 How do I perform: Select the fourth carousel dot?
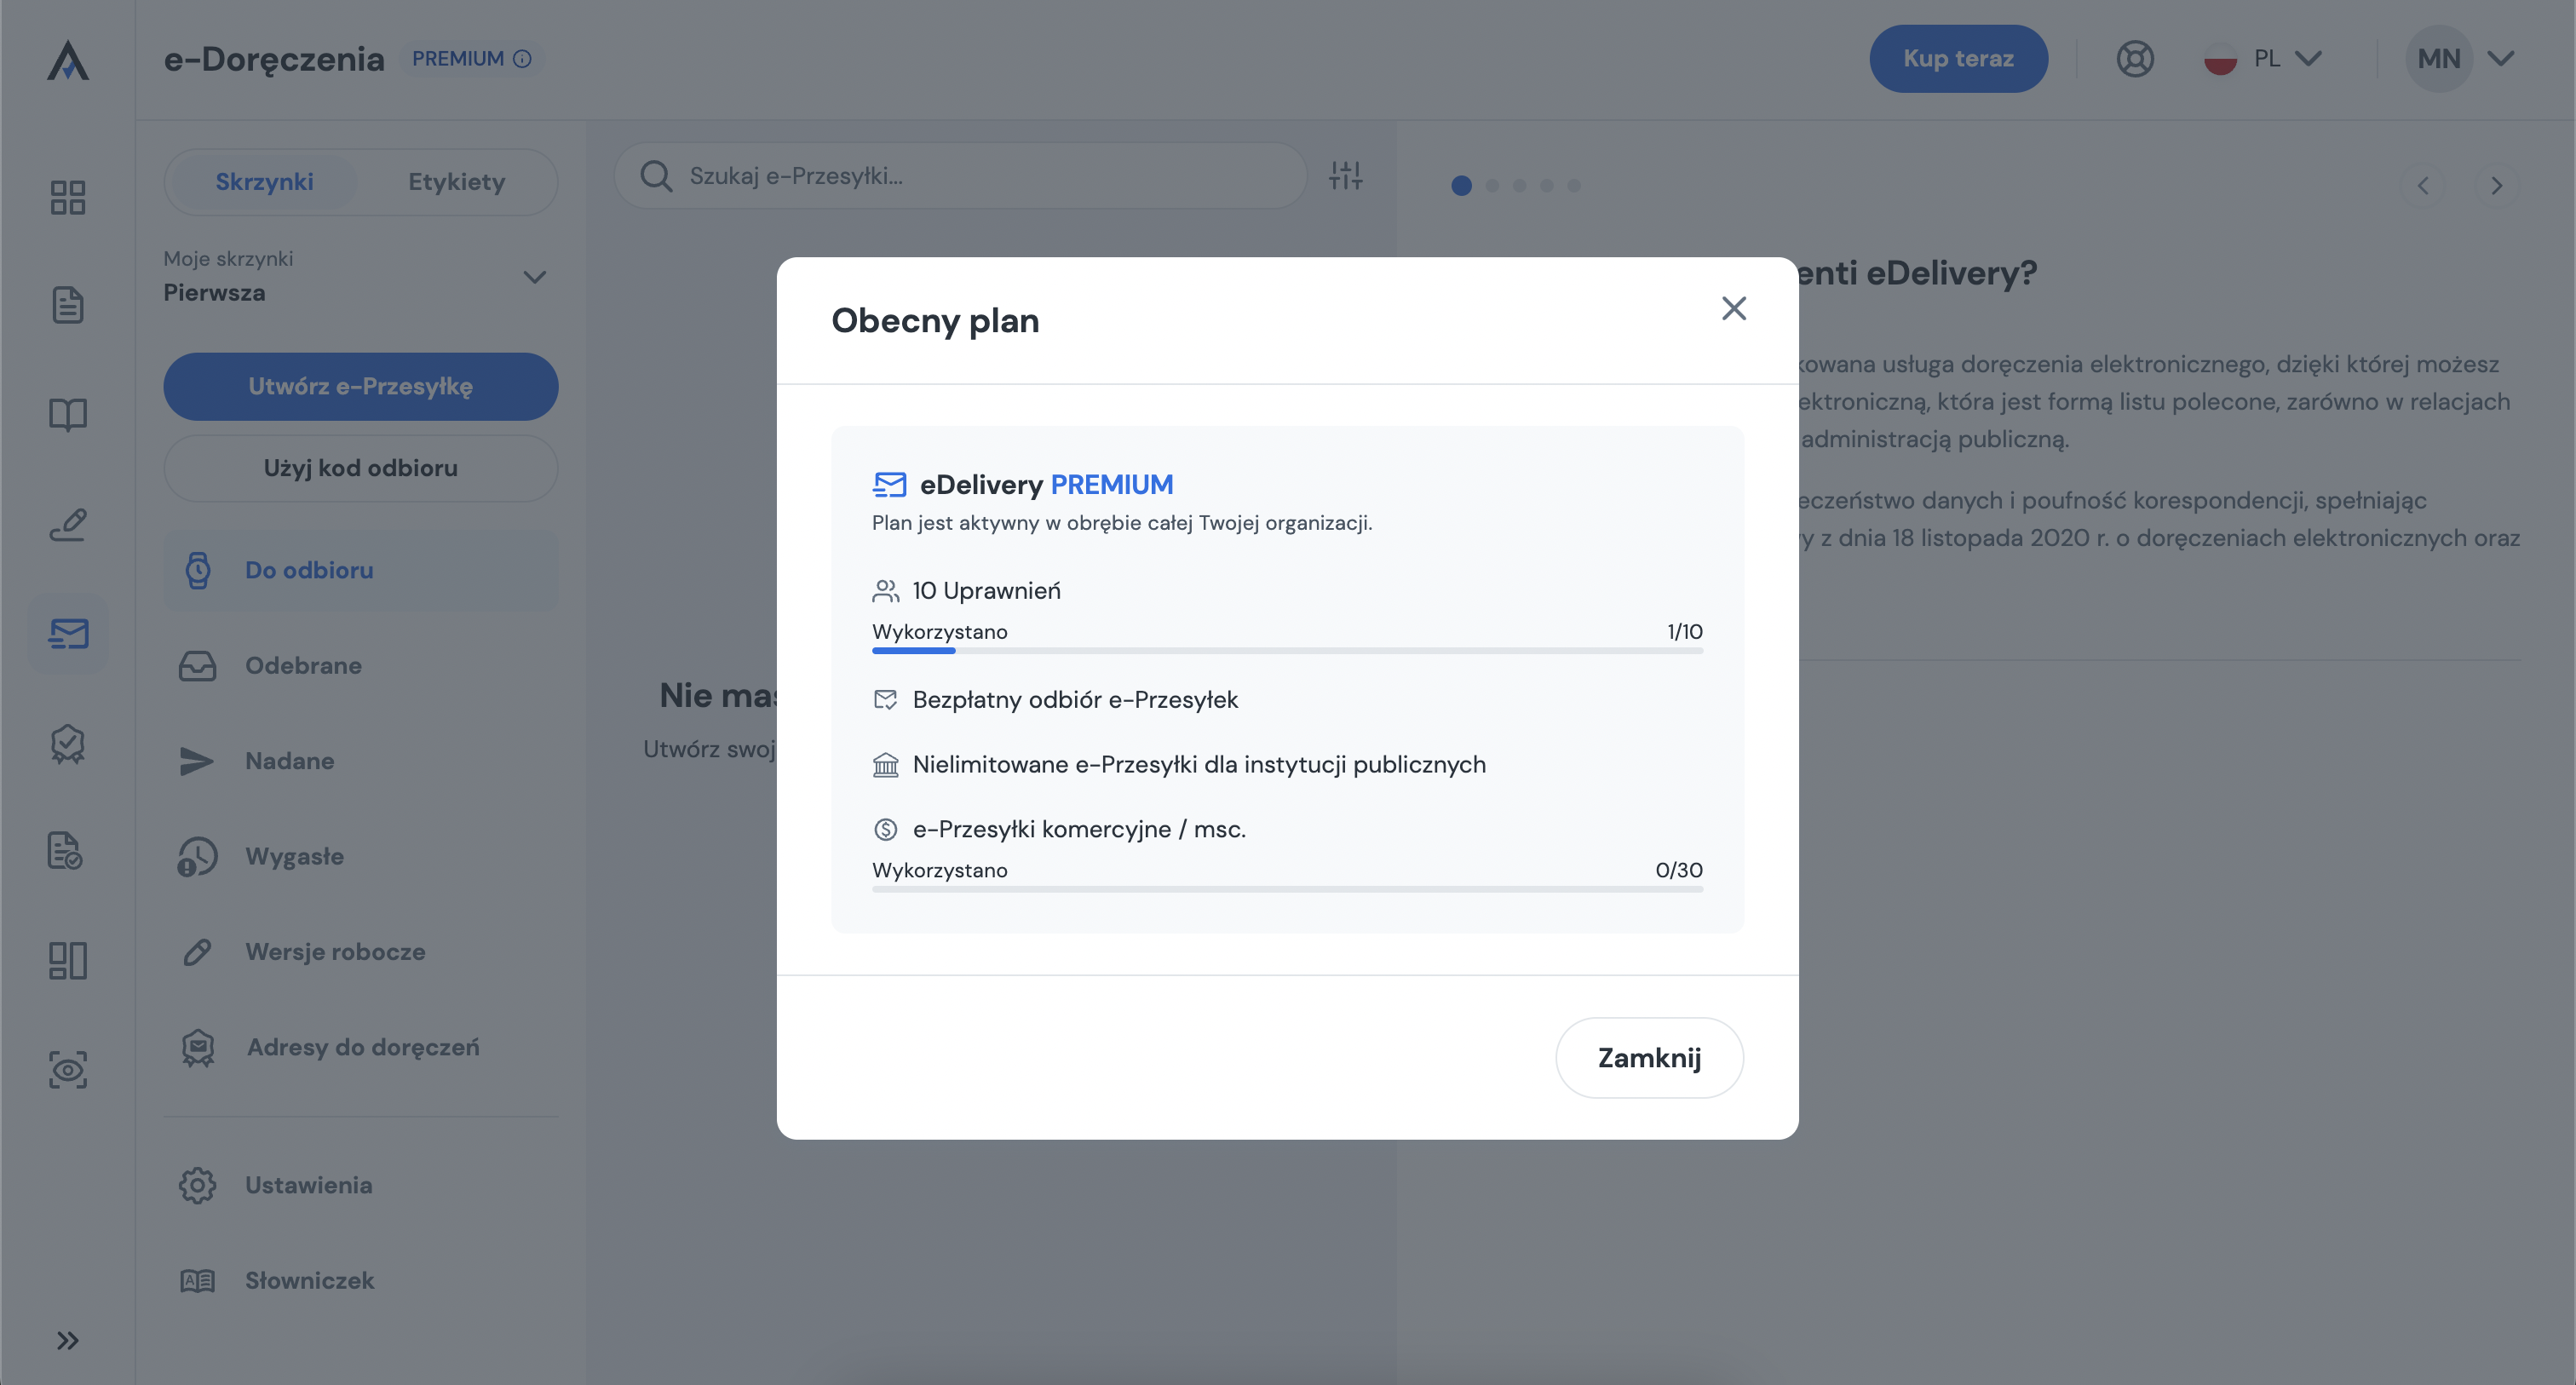tap(1547, 185)
